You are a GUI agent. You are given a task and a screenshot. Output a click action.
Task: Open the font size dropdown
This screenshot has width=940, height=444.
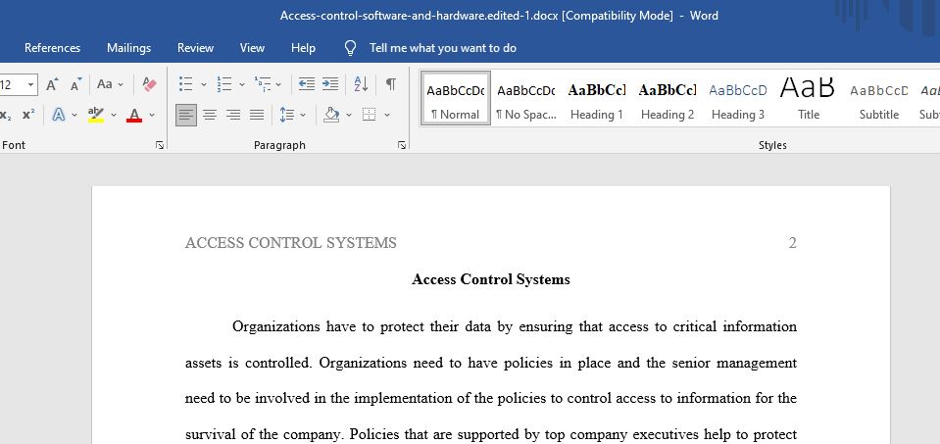pyautogui.click(x=30, y=84)
